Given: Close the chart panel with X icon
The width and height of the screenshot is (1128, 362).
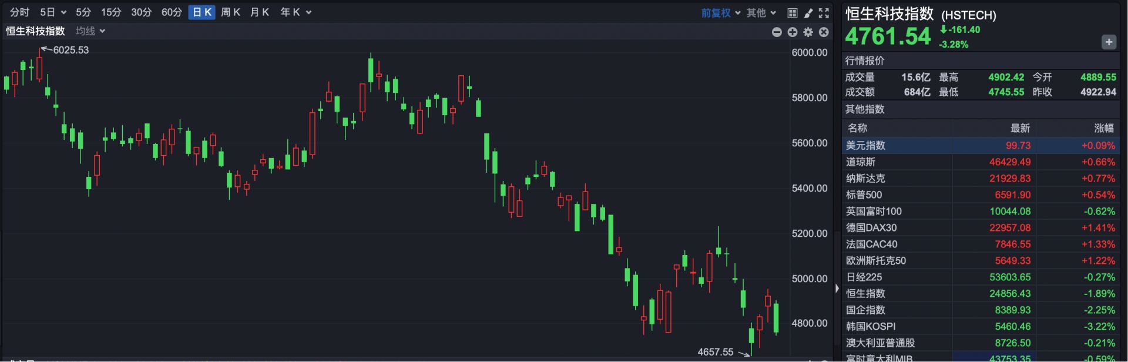Looking at the screenshot, I should tap(824, 32).
